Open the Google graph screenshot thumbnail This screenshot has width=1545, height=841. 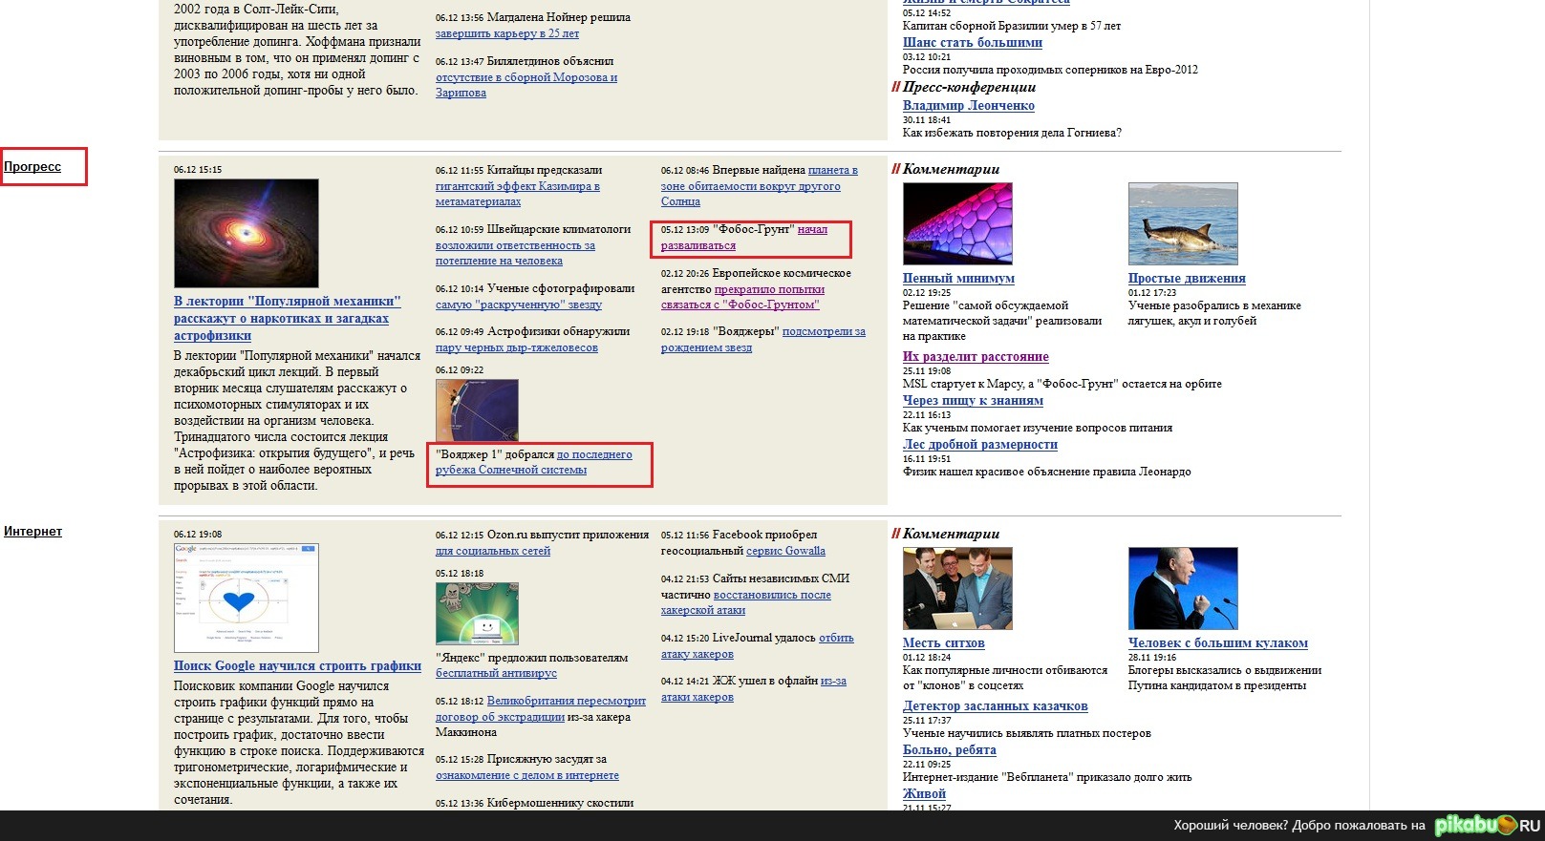[246, 598]
